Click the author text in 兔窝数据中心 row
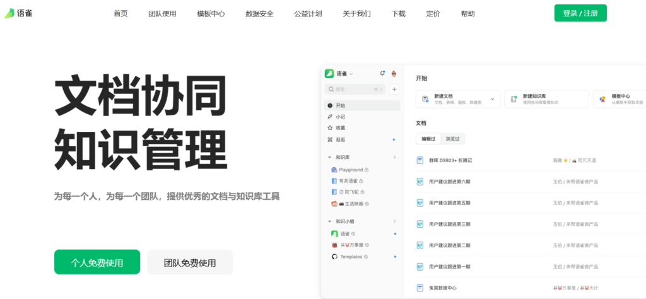 575,288
